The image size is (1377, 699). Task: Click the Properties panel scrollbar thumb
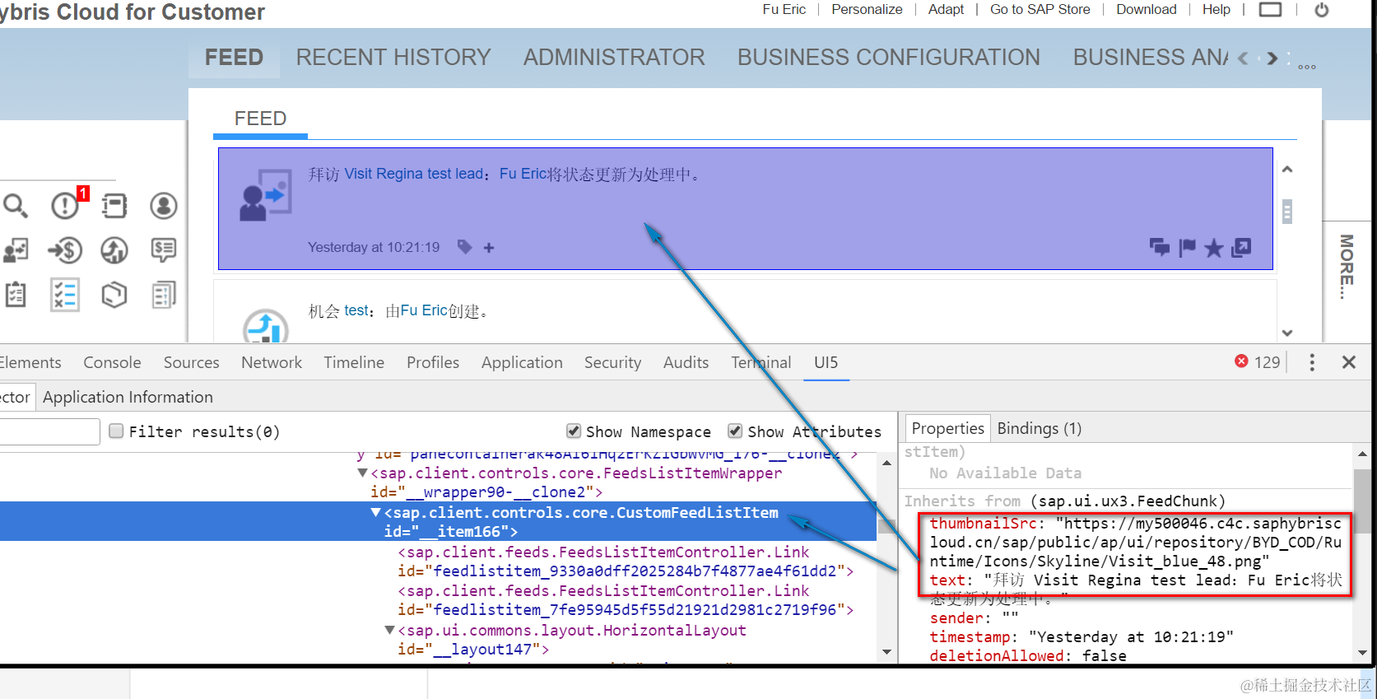click(x=1362, y=501)
